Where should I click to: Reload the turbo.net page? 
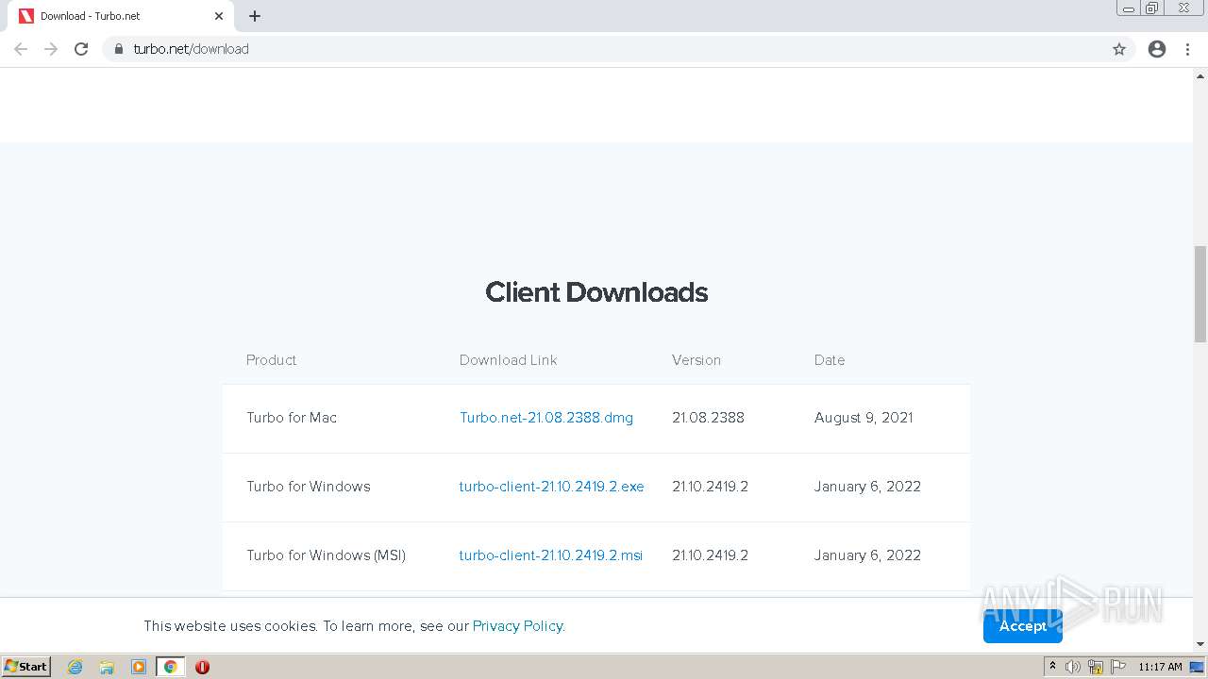tap(81, 49)
